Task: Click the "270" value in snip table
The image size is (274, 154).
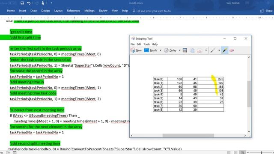Action: [x=220, y=79]
